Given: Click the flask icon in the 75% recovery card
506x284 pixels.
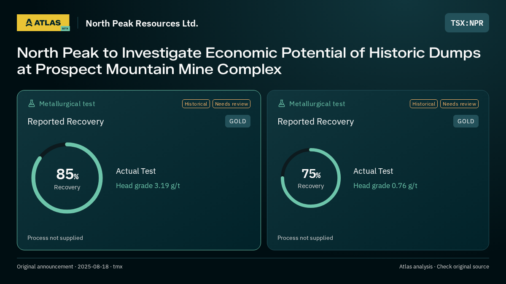Looking at the screenshot, I should 281,104.
